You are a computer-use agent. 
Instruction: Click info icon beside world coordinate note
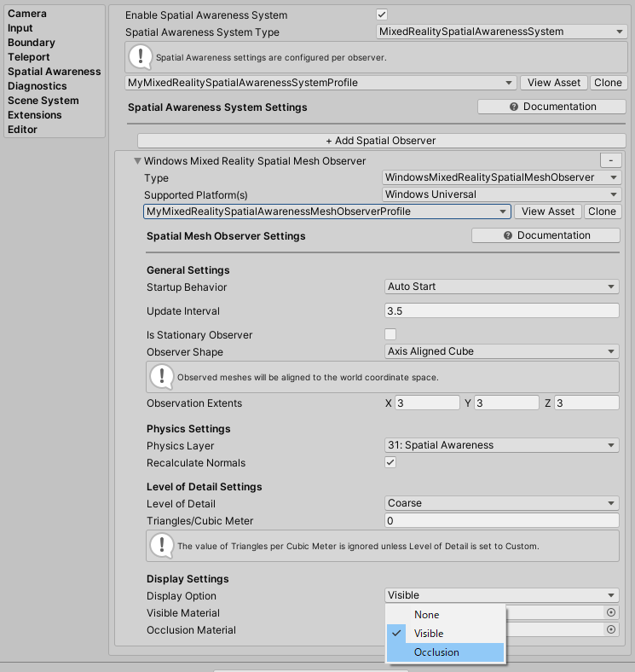point(162,377)
